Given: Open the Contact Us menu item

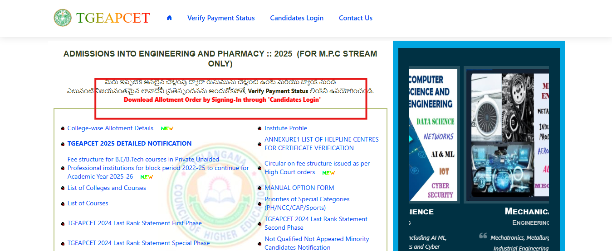Looking at the screenshot, I should coord(356,18).
